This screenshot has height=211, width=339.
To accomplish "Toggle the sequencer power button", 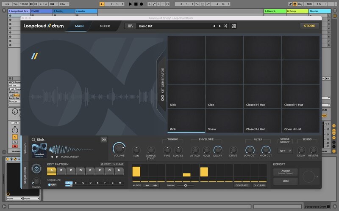I will (x=36, y=168).
